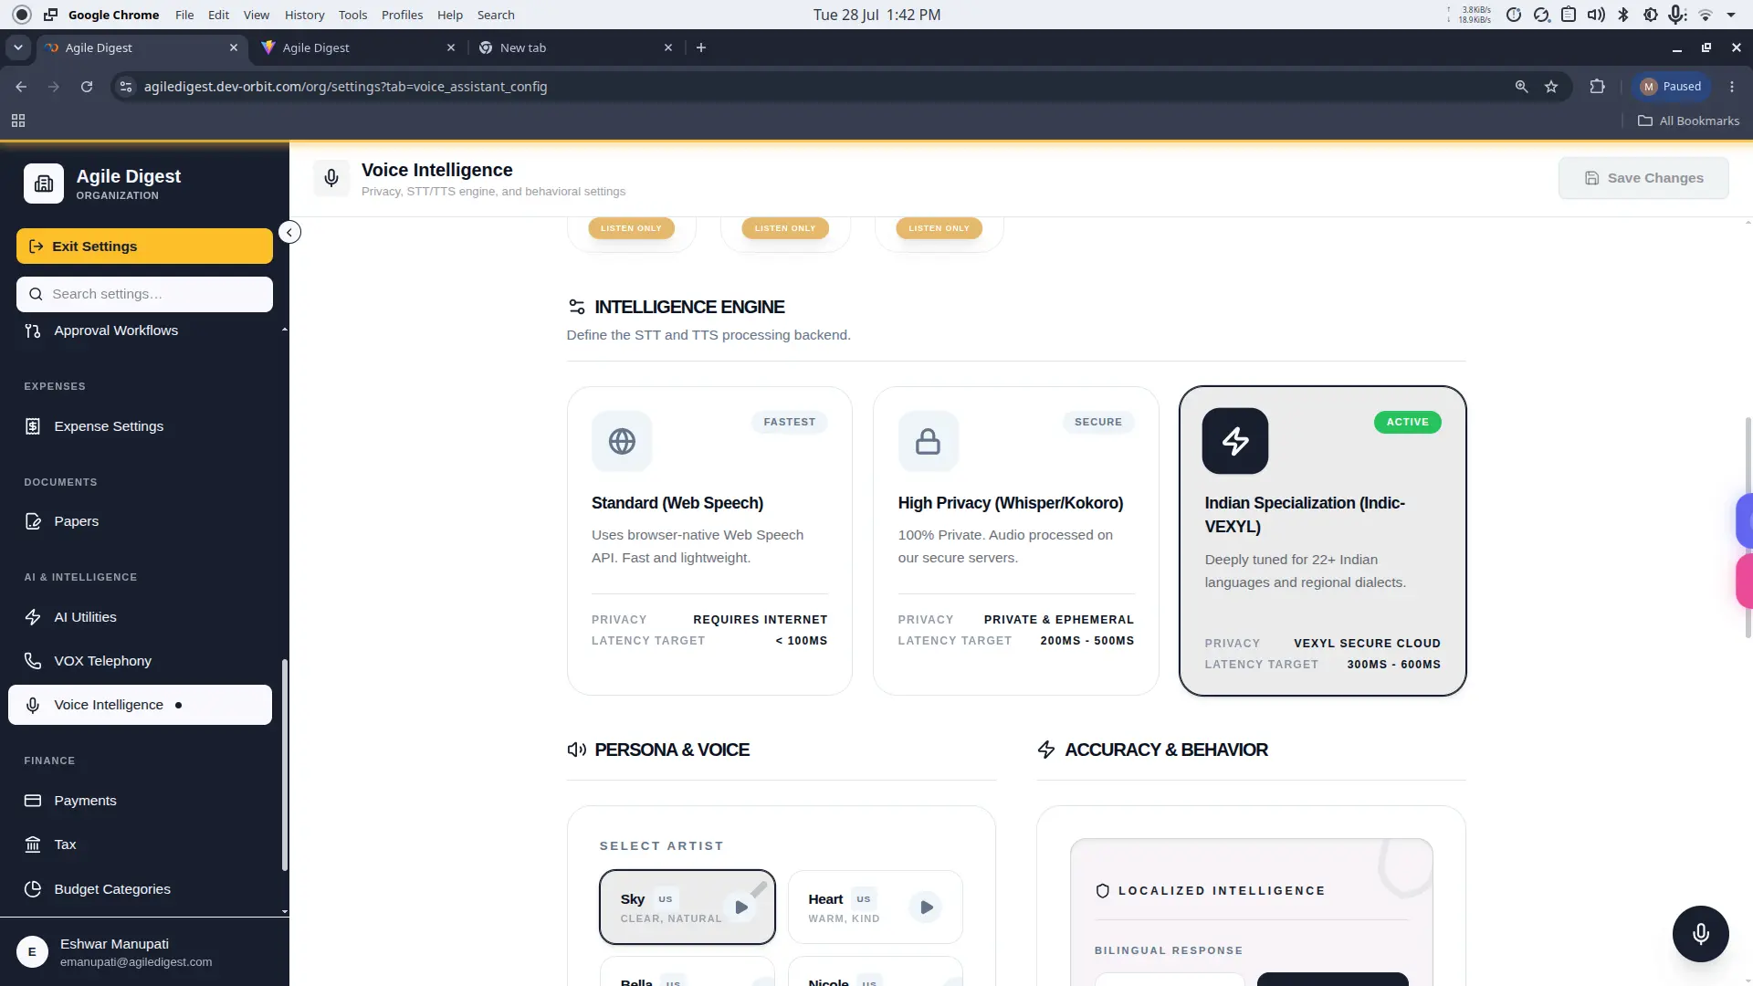
Task: Click the Budget Categories pie chart icon
Action: [33, 889]
